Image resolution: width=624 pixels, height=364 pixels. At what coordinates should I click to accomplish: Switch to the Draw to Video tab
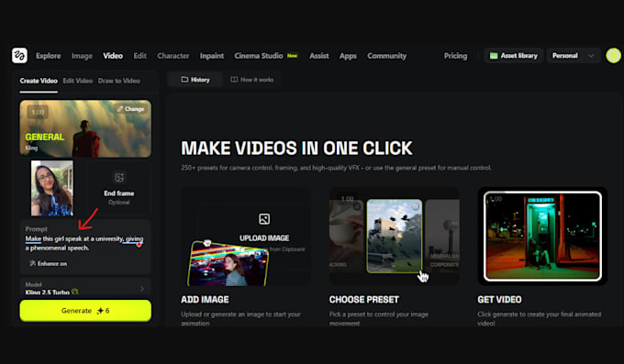[x=119, y=81]
